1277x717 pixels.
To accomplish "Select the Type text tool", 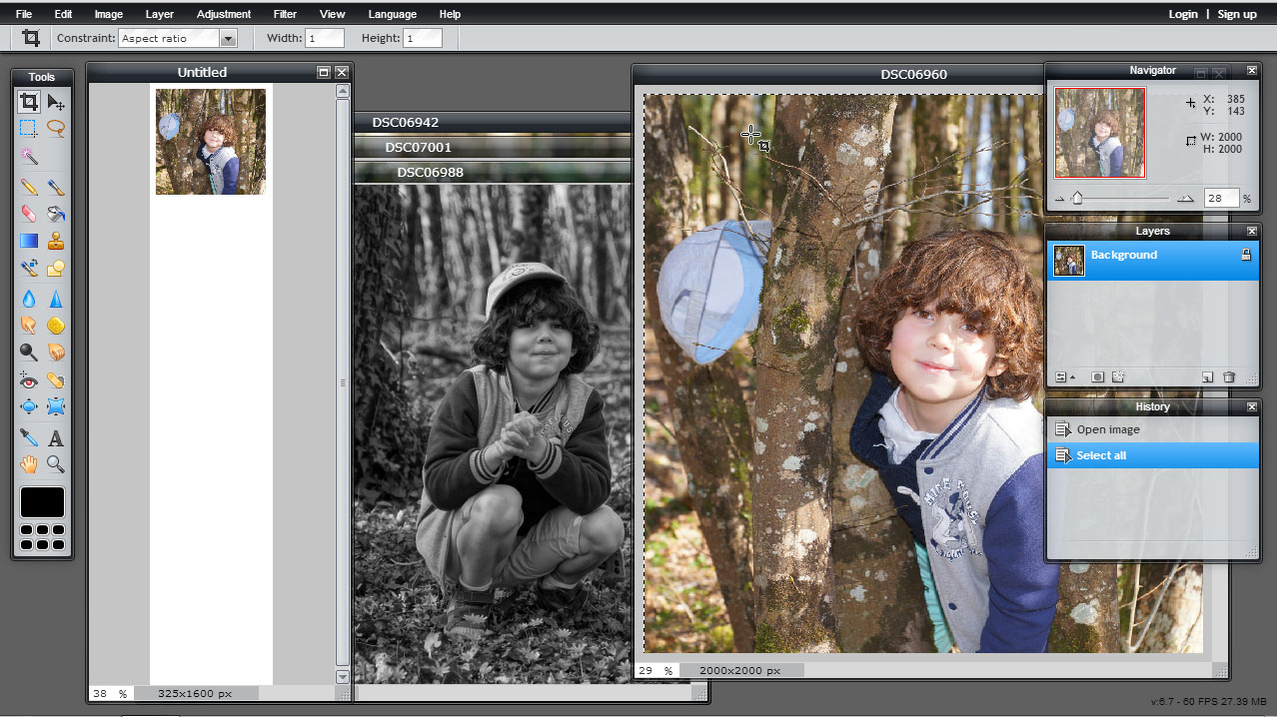I will pyautogui.click(x=56, y=437).
